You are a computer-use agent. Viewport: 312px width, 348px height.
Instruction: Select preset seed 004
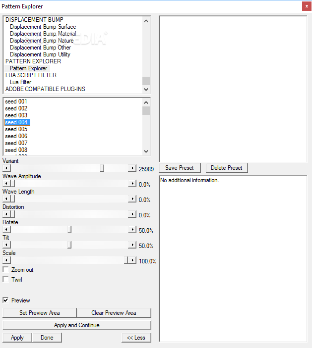click(x=17, y=122)
